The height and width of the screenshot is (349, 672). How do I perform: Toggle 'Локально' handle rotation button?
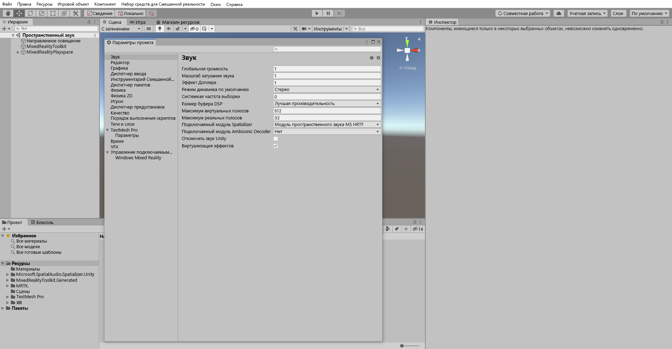coord(131,13)
